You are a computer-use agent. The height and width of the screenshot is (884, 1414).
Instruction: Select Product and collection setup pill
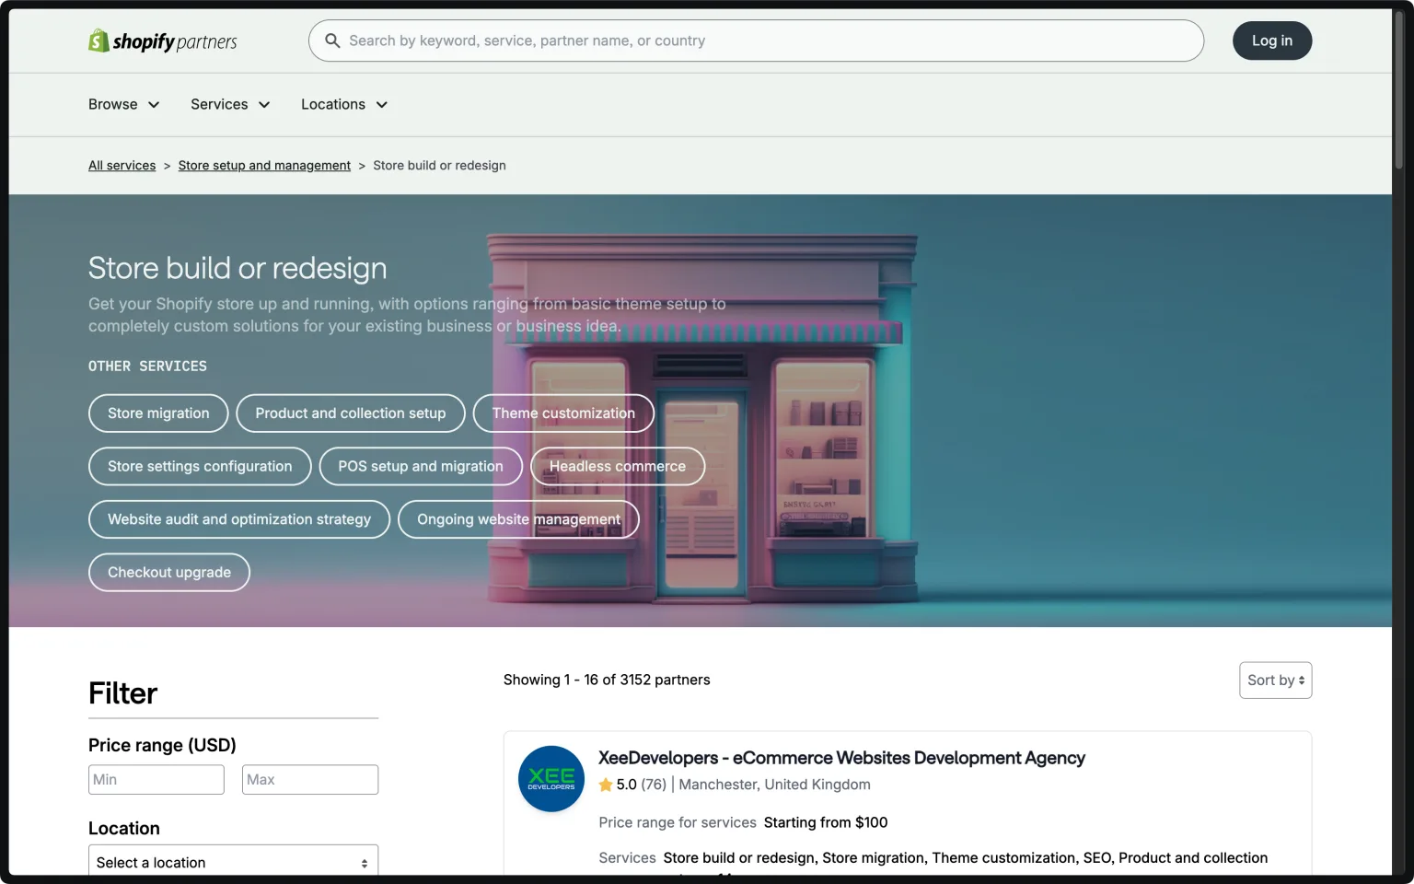(x=351, y=413)
